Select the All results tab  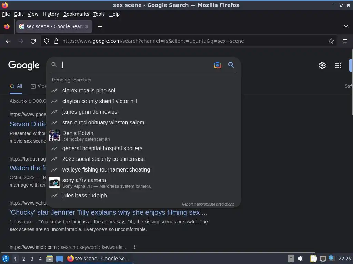pos(16,86)
